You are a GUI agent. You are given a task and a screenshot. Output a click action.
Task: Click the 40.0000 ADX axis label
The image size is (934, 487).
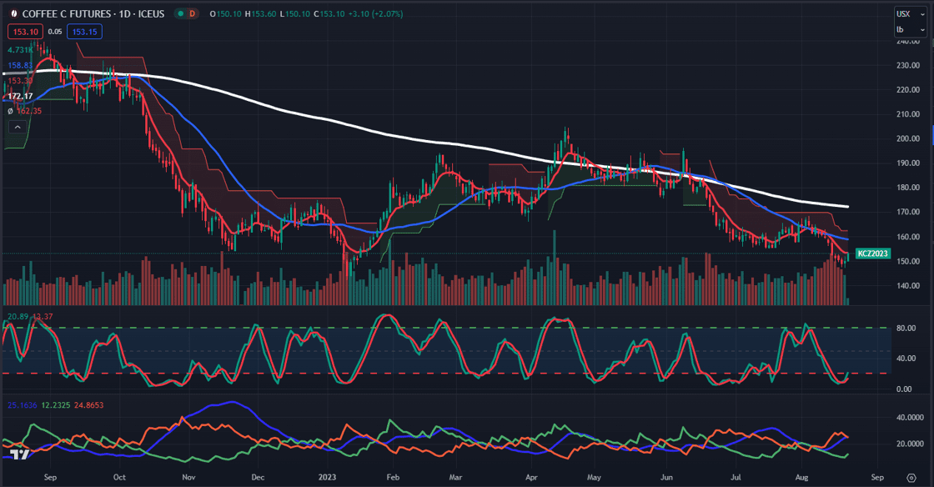point(910,417)
